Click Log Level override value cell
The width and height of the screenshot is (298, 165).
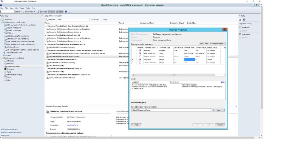click(189, 60)
